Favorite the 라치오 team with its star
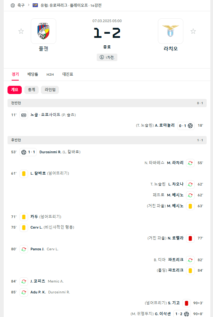Image resolution: width=213 pixels, height=317 pixels. pos(193,31)
